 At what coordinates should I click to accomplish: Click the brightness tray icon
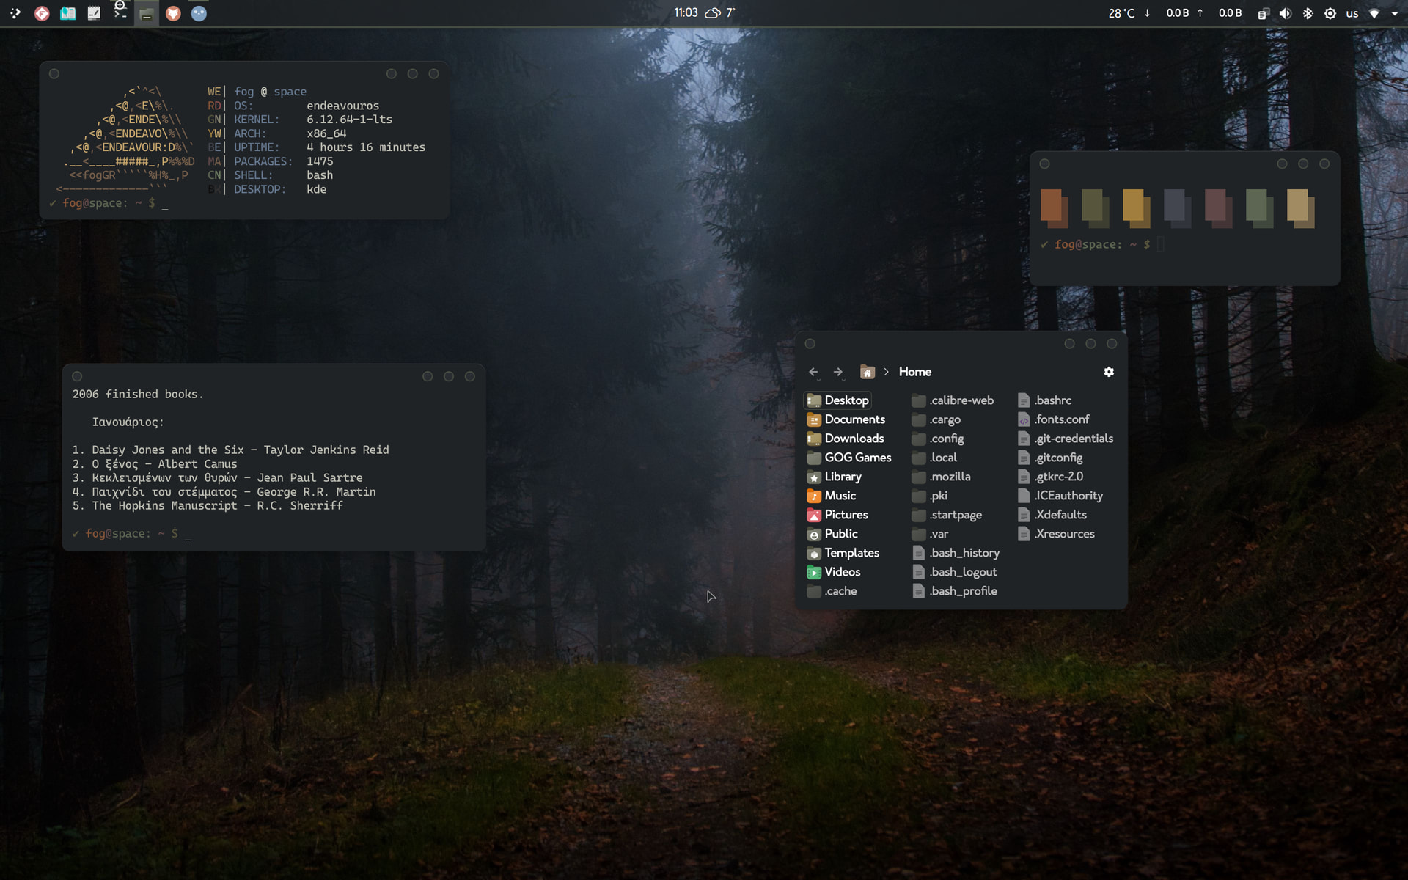pyautogui.click(x=1330, y=13)
